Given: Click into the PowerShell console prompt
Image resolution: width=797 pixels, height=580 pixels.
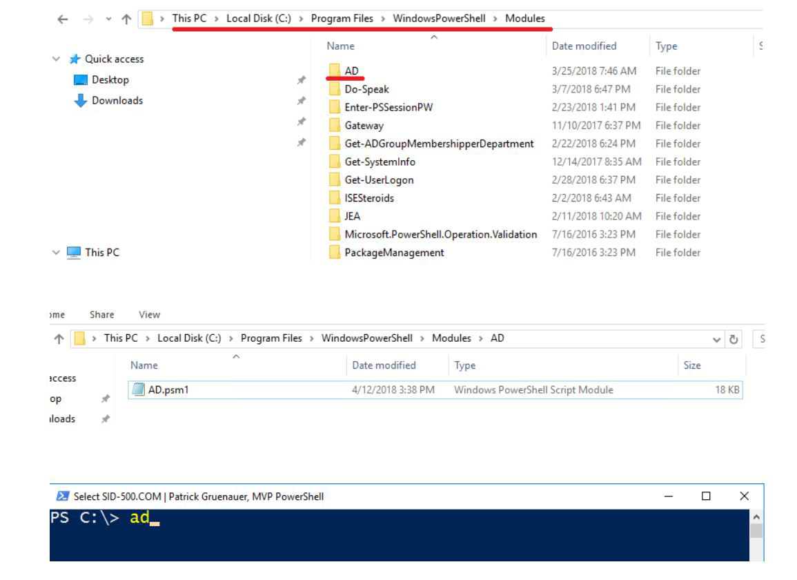Looking at the screenshot, I should (399, 535).
